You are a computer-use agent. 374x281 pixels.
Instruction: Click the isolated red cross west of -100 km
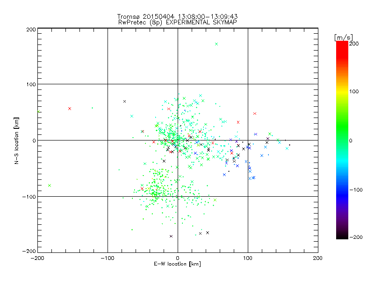pos(70,109)
